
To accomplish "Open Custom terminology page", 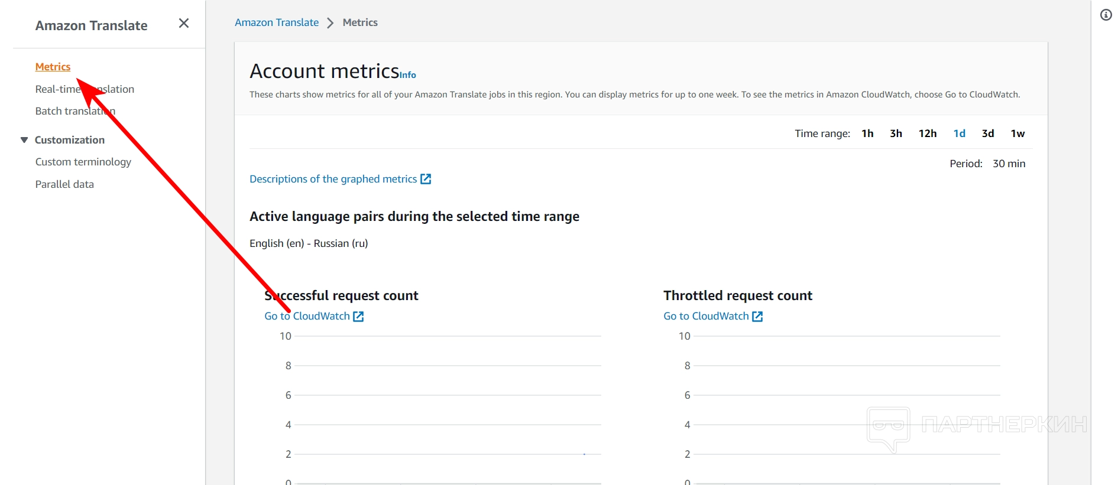I will [83, 162].
